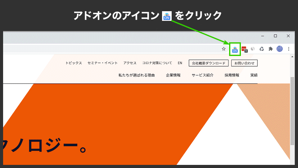Open サービス紹介 menu item
This screenshot has width=298, height=168.
point(202,75)
